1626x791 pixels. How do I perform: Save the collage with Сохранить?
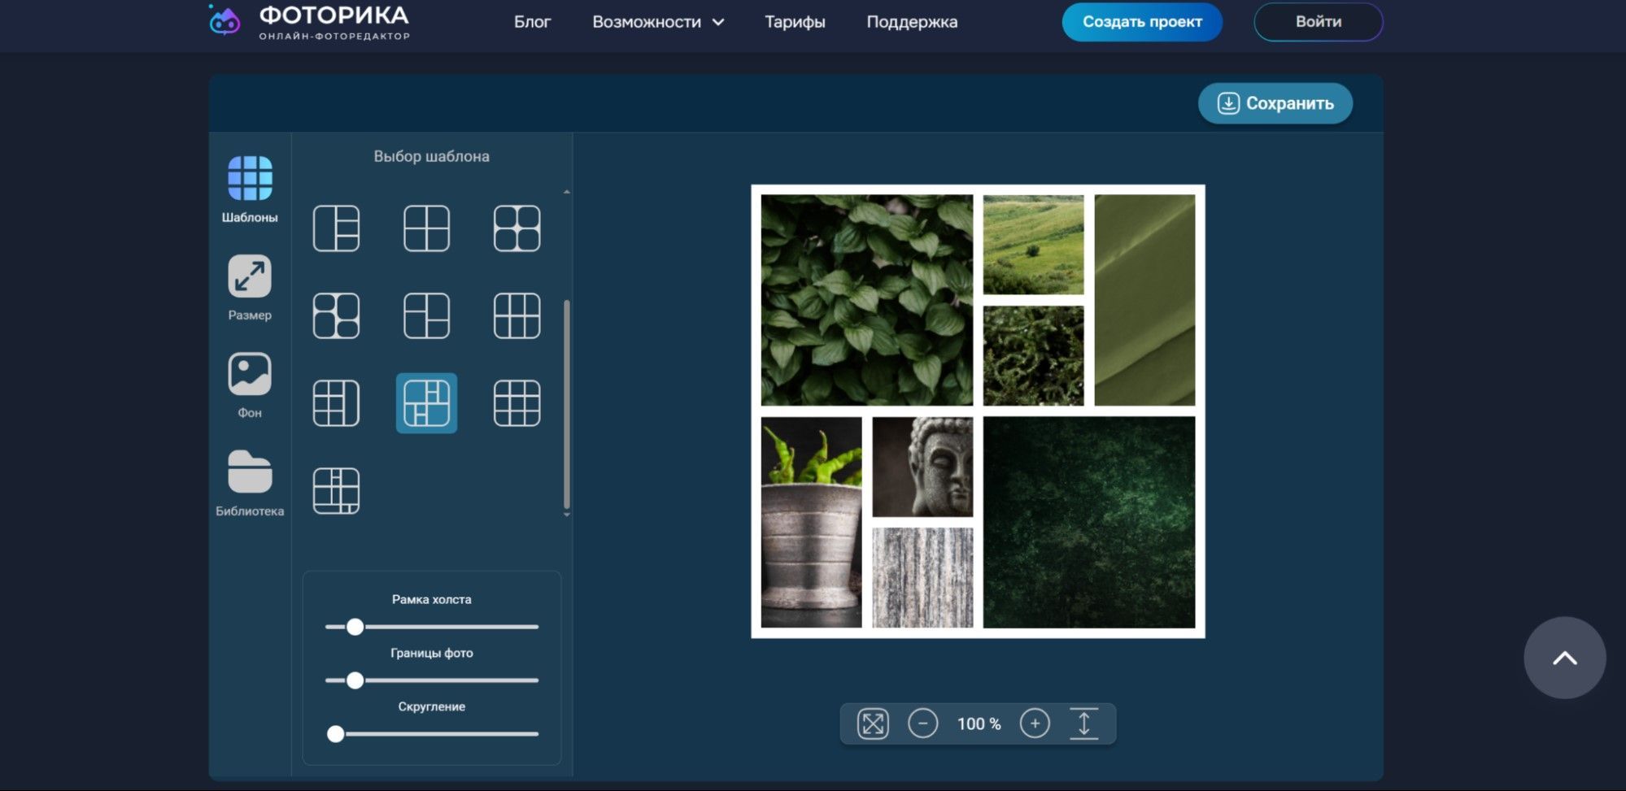pos(1275,103)
